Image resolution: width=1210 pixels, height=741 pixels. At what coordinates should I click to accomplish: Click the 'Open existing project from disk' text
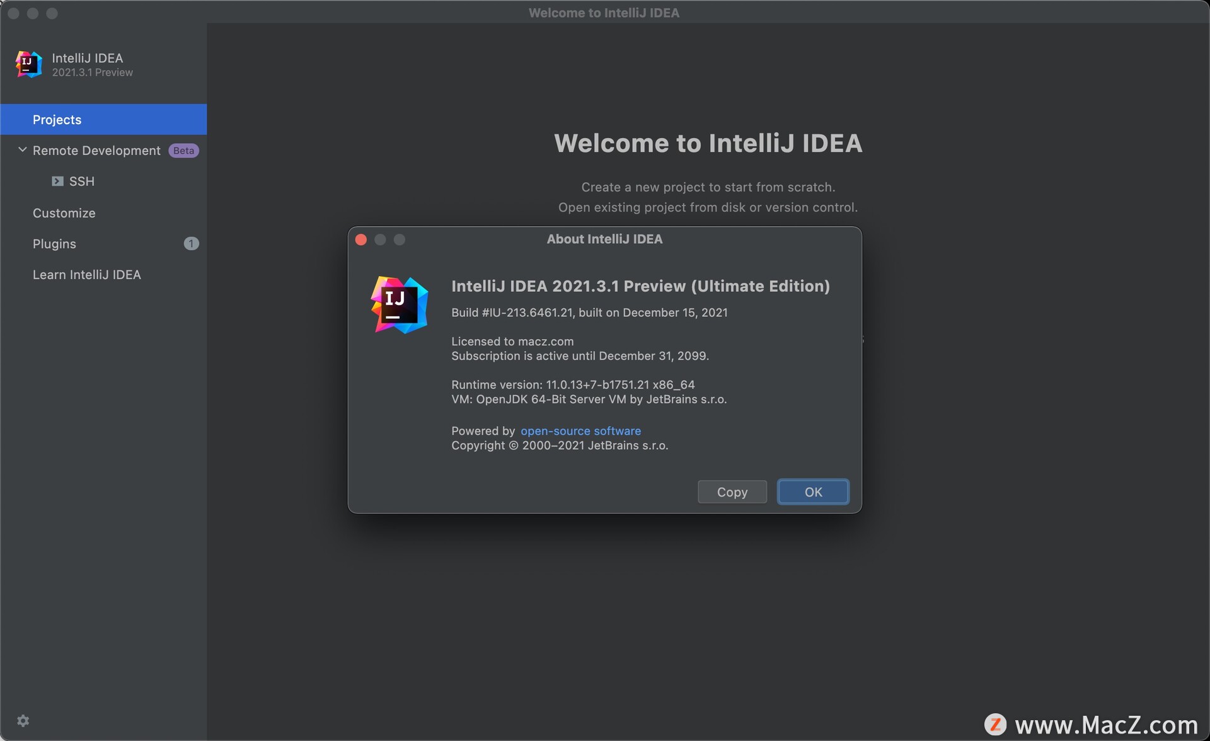(x=708, y=207)
